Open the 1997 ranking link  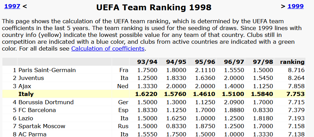[x=12, y=6]
